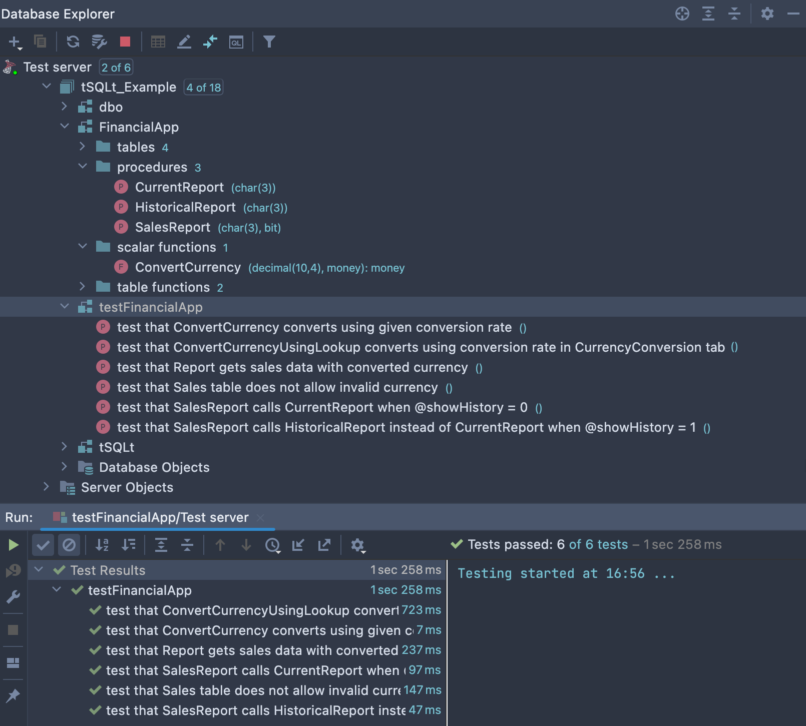Image resolution: width=806 pixels, height=726 pixels.
Task: Toggle Show Ignored tests button
Action: [x=69, y=545]
